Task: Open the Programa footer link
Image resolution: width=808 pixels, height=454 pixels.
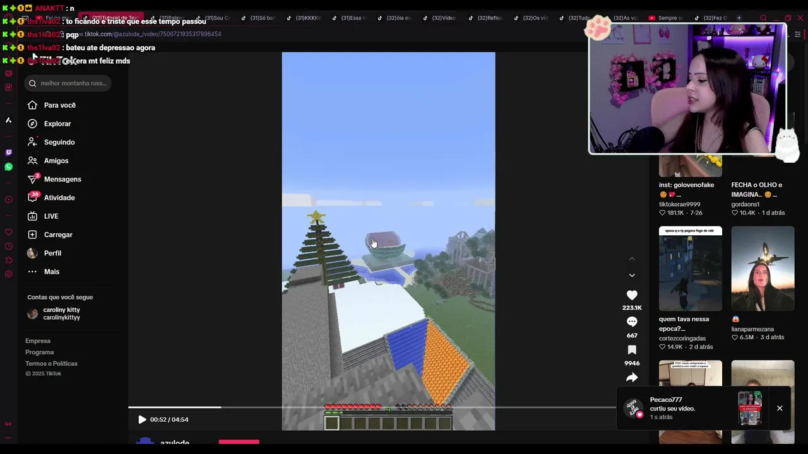Action: 39,352
